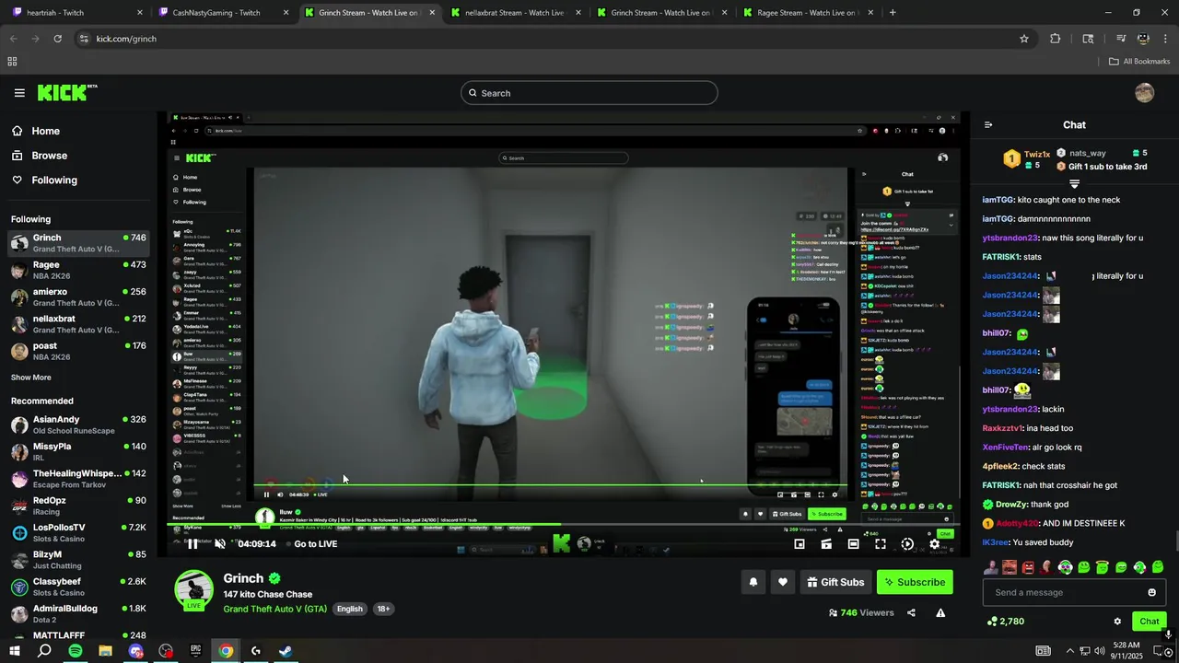This screenshot has height=663, width=1179.
Task: Switch to heartriah - Twitch tab
Action: coord(77,13)
